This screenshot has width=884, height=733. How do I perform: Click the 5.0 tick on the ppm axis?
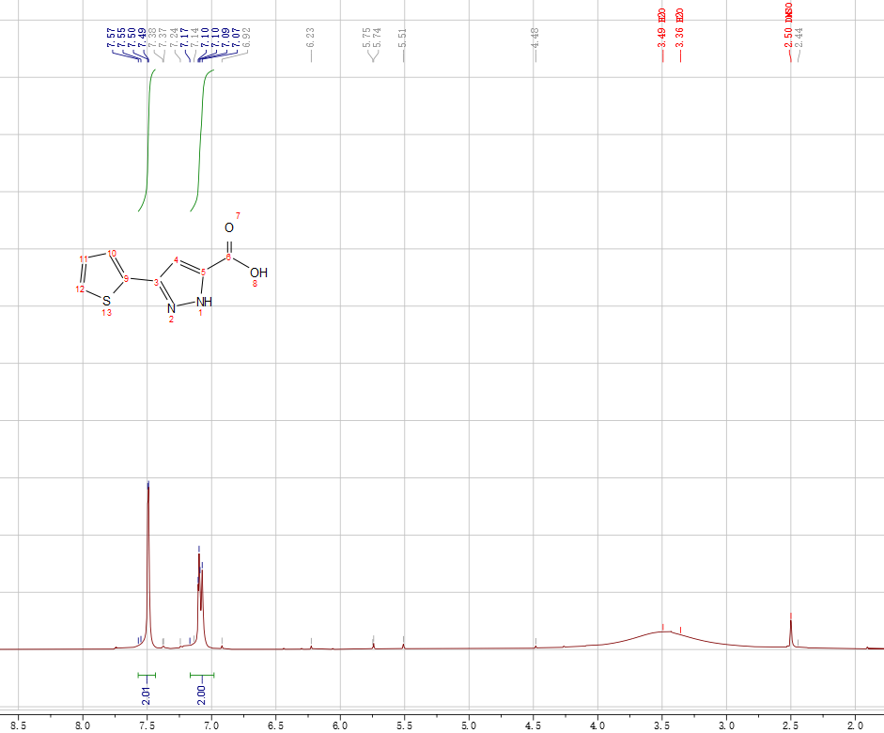(469, 725)
